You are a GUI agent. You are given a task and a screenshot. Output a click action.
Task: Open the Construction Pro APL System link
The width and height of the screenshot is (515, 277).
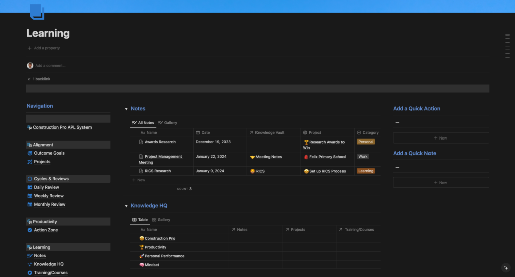click(62, 127)
